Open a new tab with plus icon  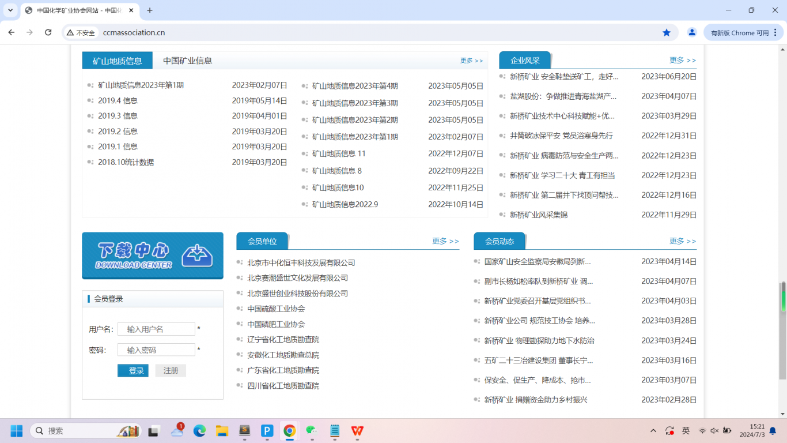click(x=150, y=10)
